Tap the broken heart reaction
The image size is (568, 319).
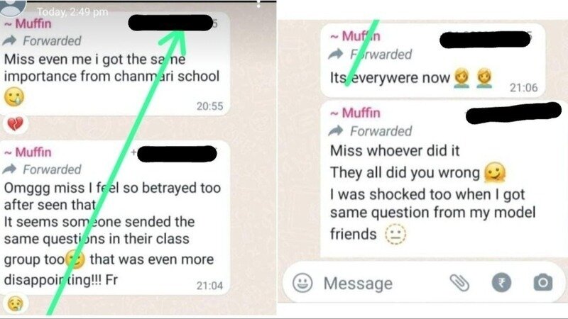15,125
